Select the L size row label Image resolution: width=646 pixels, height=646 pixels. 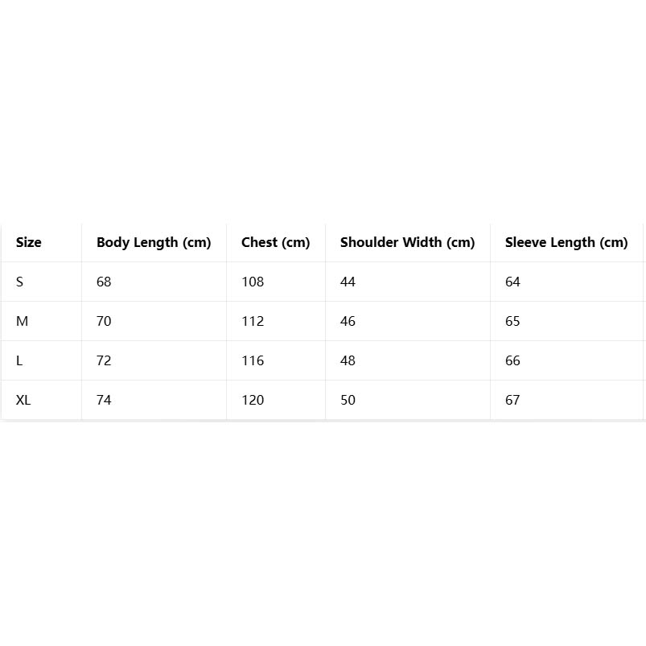point(19,360)
